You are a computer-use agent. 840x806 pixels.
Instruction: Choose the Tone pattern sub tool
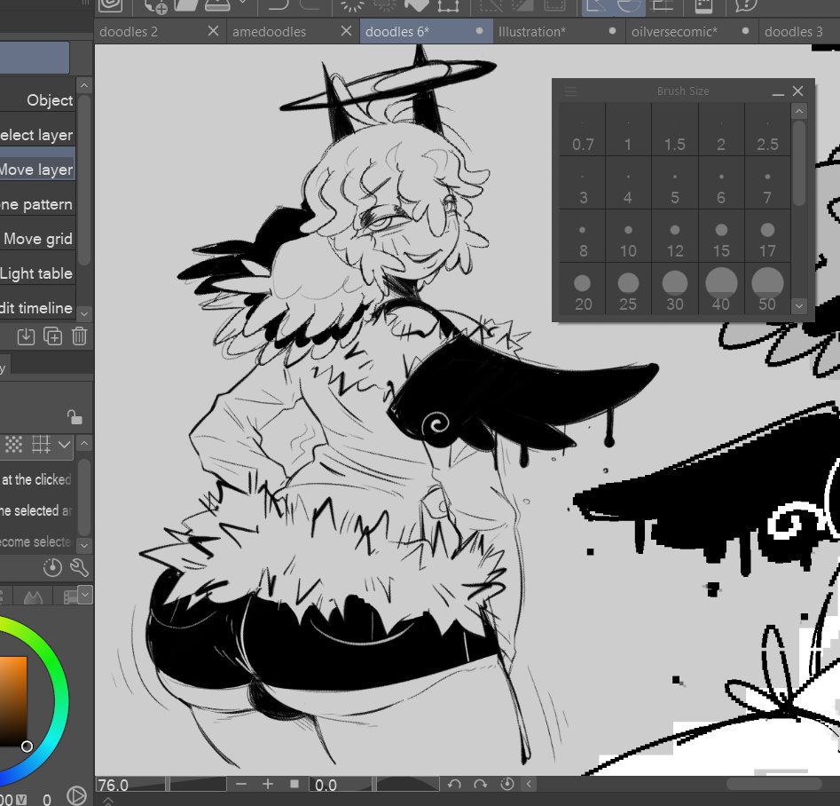tap(37, 204)
